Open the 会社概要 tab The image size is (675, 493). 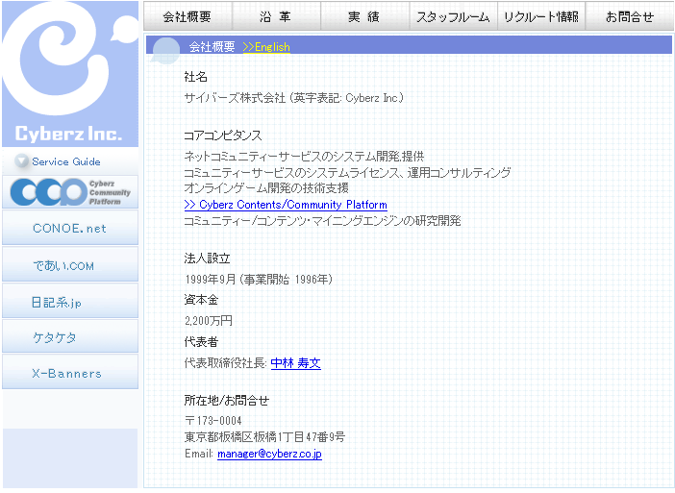coord(187,16)
